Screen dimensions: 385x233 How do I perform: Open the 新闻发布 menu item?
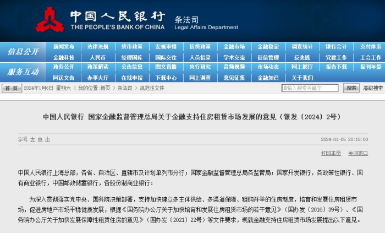(64, 47)
